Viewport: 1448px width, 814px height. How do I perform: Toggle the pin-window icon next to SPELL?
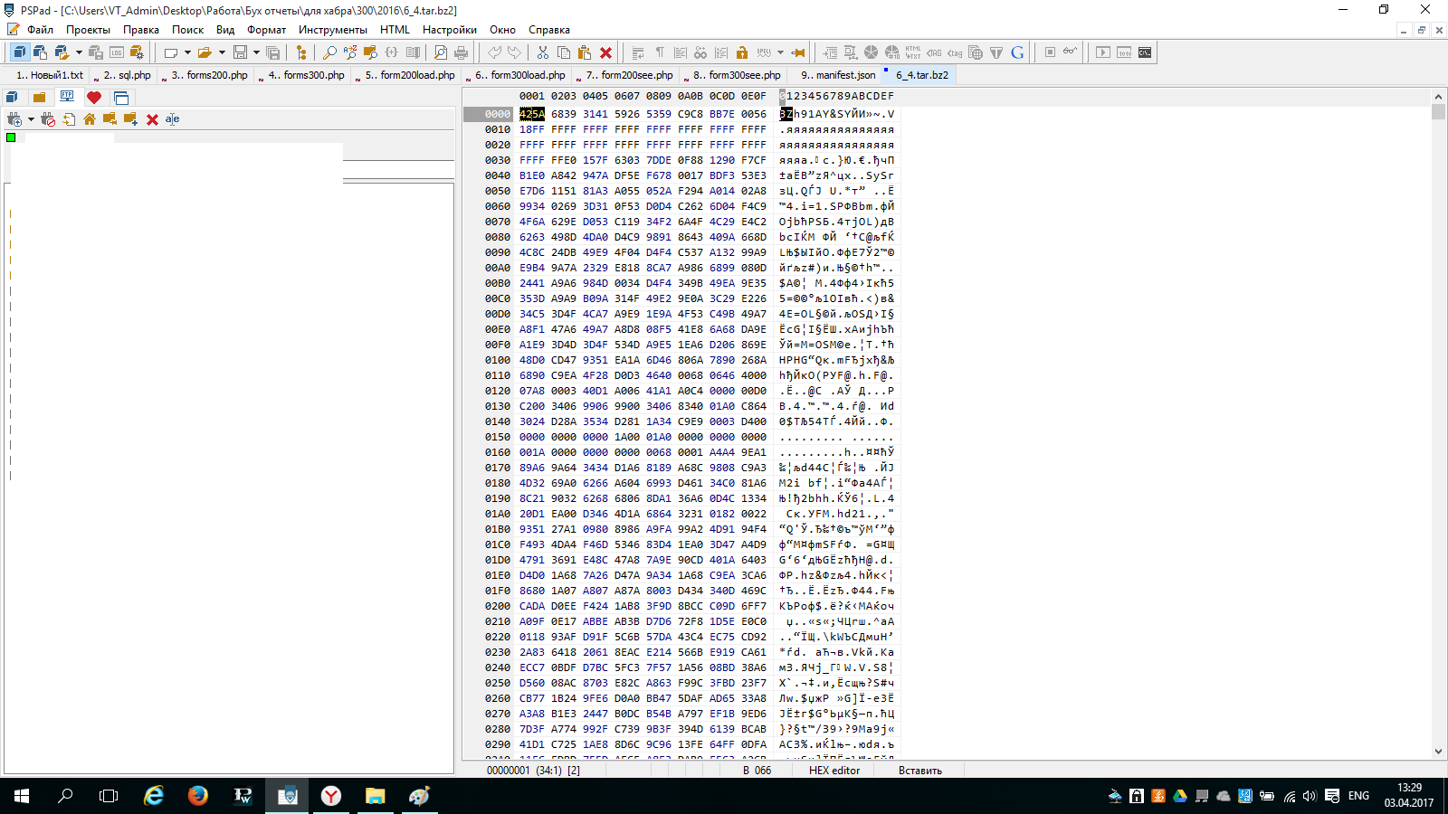(798, 52)
